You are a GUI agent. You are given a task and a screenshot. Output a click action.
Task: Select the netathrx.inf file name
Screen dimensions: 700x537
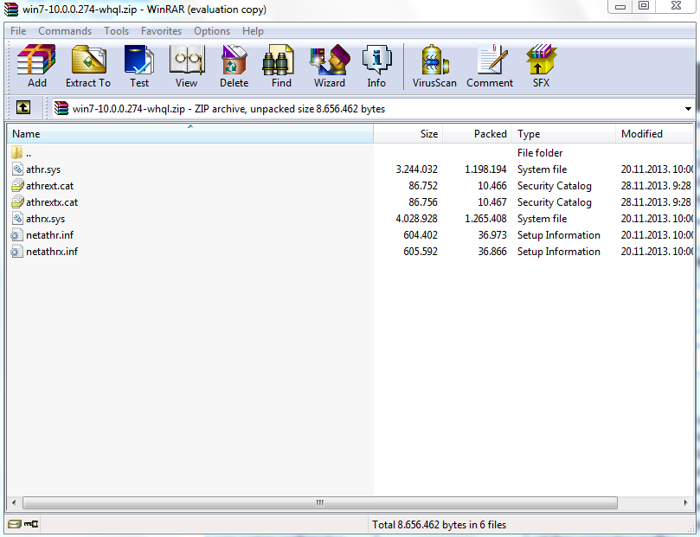pyautogui.click(x=52, y=252)
